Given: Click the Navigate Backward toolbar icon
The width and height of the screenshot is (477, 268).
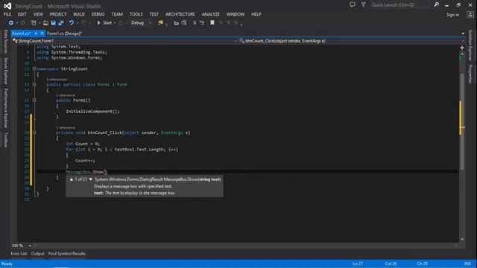Looking at the screenshot, I should [x=11, y=23].
